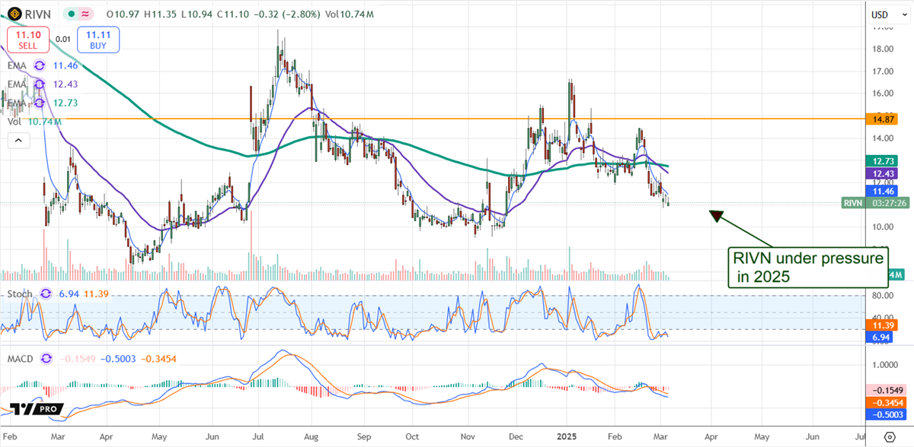Collapse the legend with the up-arrow button
The width and height of the screenshot is (914, 447).
tap(18, 140)
